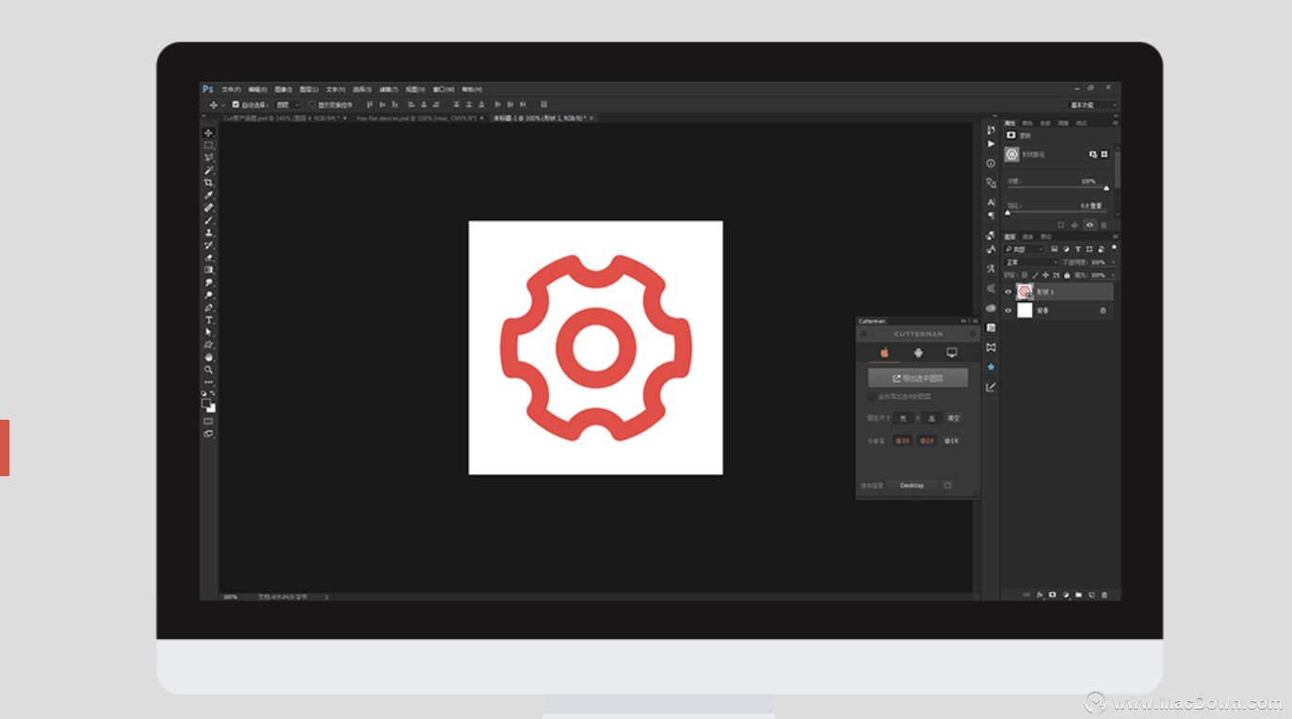Open the first menu in the menu bar
Image resolution: width=1292 pixels, height=719 pixels.
pyautogui.click(x=231, y=89)
